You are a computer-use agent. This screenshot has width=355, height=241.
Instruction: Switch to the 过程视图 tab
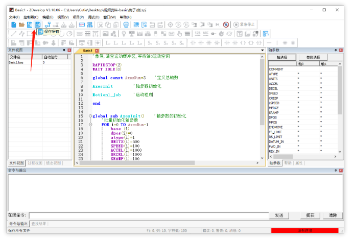click(35, 163)
